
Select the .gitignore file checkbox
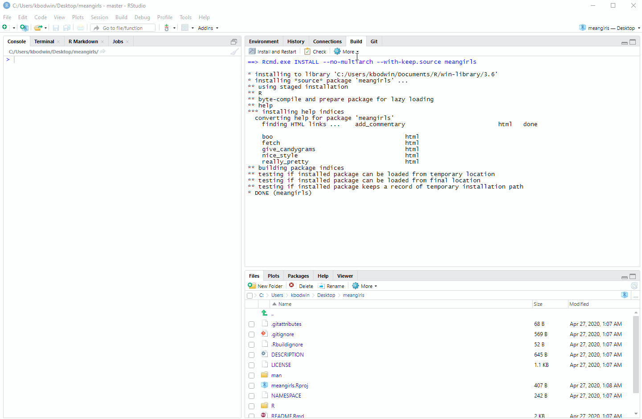252,335
